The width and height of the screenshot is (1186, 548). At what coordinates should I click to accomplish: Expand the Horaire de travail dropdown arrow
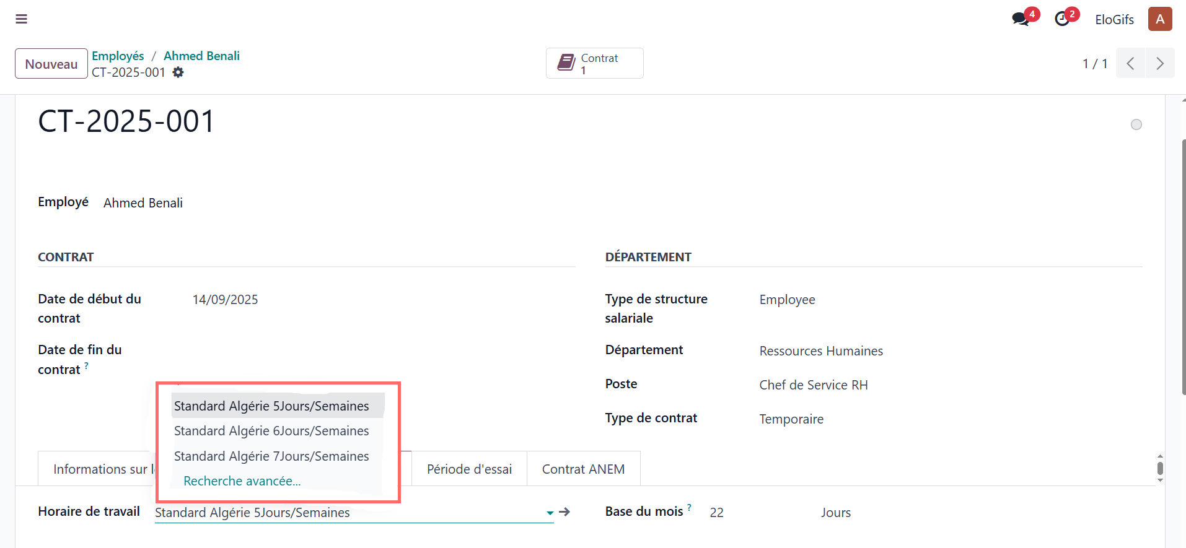pyautogui.click(x=550, y=513)
